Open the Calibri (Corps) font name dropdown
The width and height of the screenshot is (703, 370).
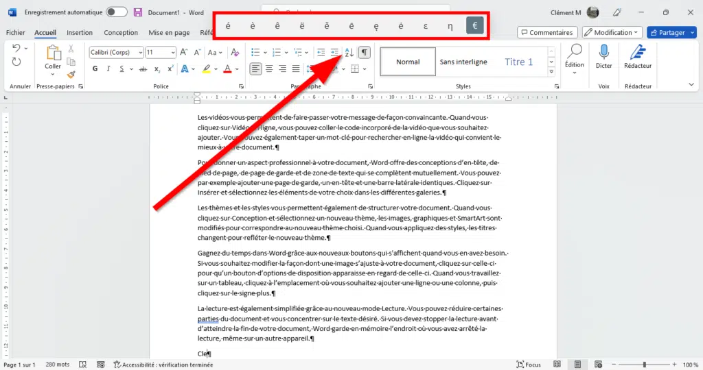coord(140,53)
